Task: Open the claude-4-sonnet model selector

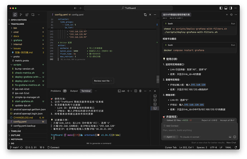Action: coord(190,137)
